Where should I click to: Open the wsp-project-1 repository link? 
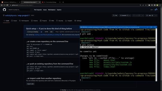[x=24, y=15]
